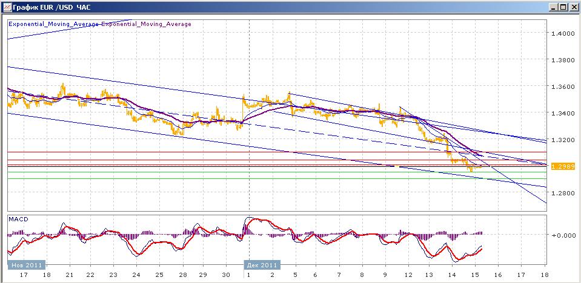Click date label 30 on time axis
Image resolution: width=581 pixels, height=283 pixels.
point(226,275)
